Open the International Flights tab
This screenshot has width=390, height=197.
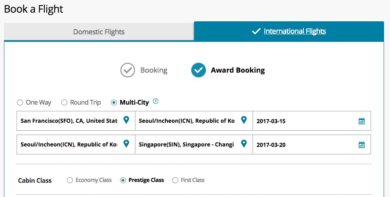(x=289, y=31)
